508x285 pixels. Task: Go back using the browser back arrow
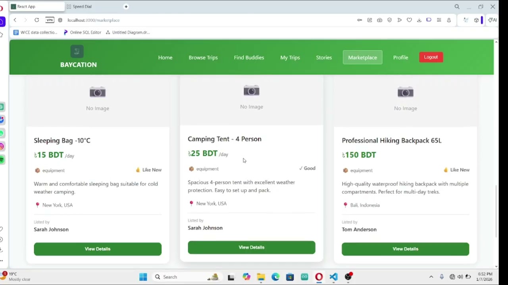pos(15,20)
